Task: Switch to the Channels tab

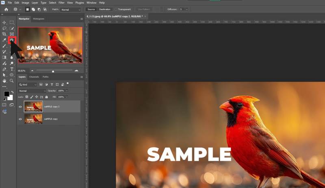Action: pos(34,77)
